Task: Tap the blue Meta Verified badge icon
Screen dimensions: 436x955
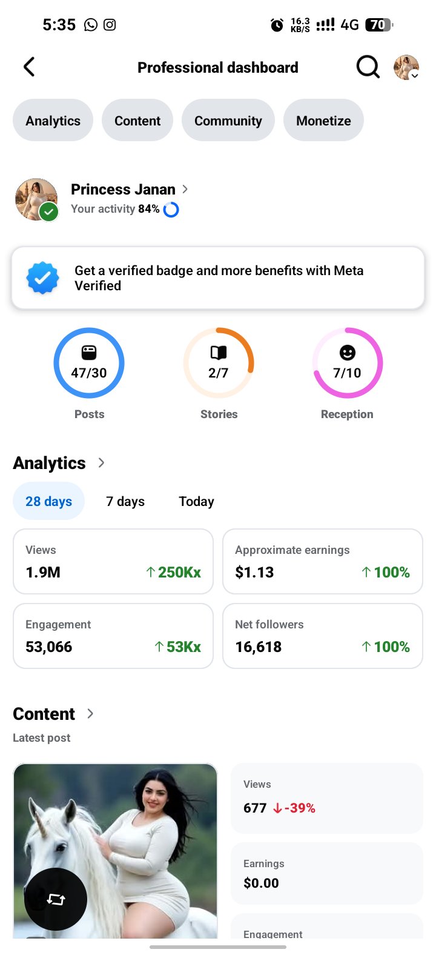Action: coord(42,278)
